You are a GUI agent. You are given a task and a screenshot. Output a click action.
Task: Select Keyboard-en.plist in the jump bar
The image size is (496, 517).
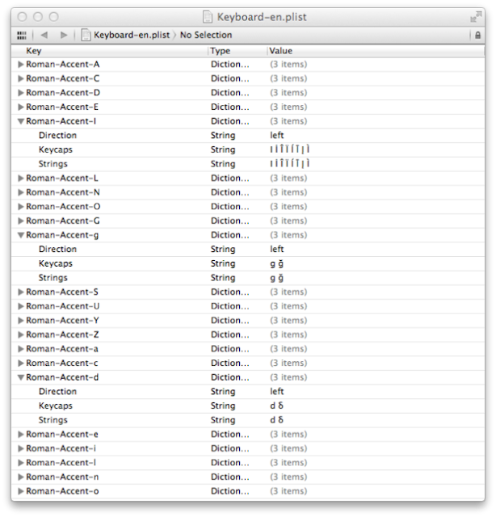[132, 35]
